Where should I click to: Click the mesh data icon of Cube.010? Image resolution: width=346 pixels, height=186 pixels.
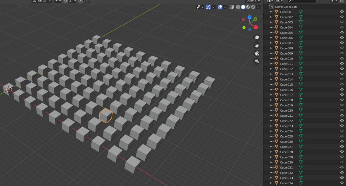coord(301,59)
